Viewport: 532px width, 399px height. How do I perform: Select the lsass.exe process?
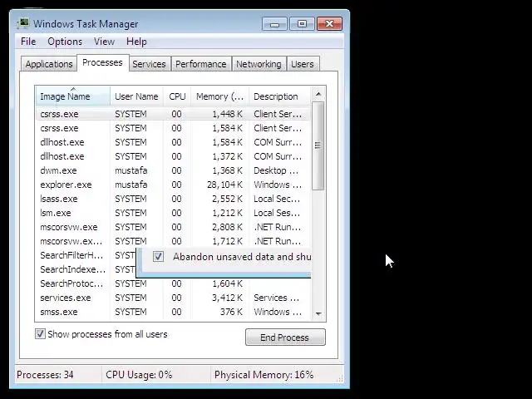click(173, 199)
